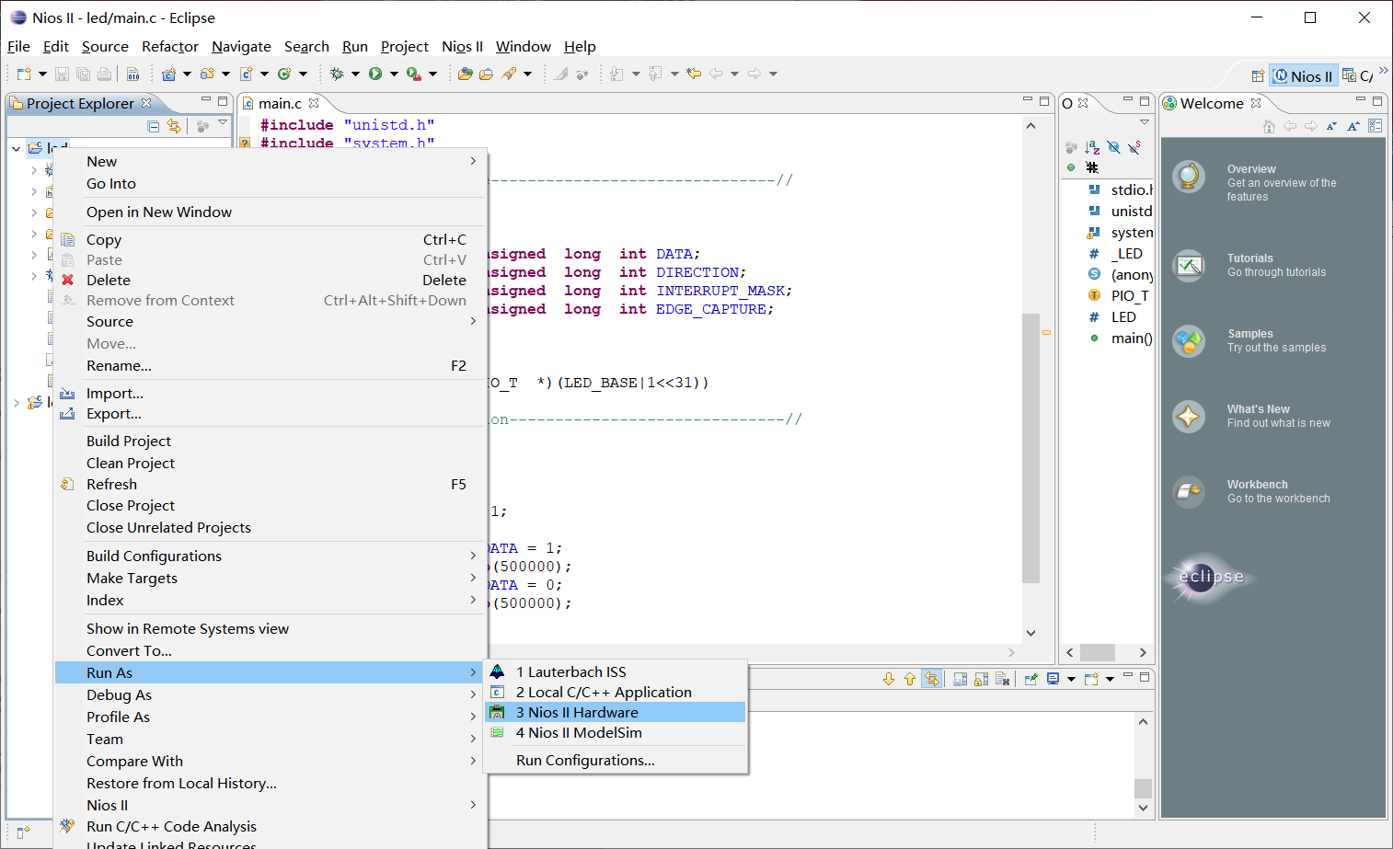Click the Pin Console icon
Screen dimensions: 1393x849
click(x=1030, y=679)
